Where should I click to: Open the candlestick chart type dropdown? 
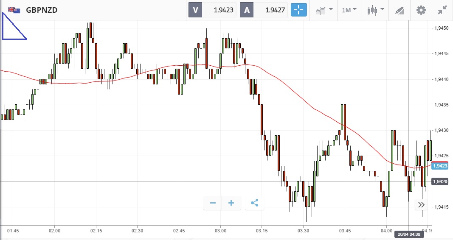point(375,10)
